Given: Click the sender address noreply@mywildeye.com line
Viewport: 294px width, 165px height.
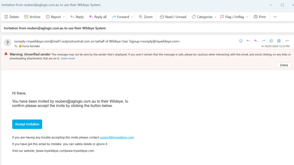Looking at the screenshot, I should point(97,41).
